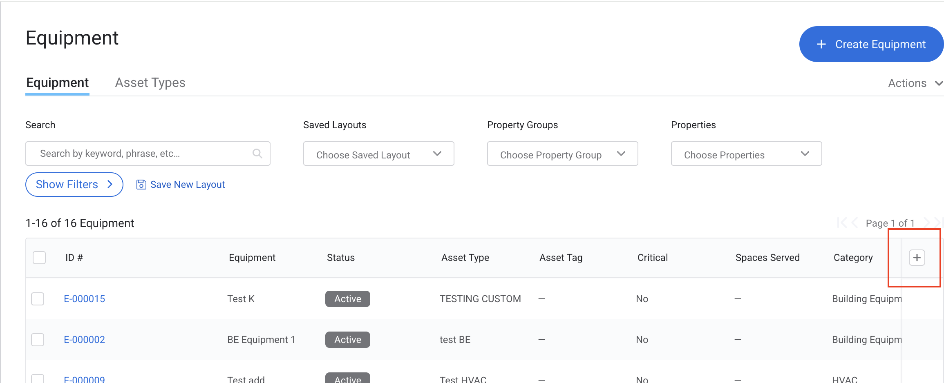Go to the next page arrow
The height and width of the screenshot is (383, 944).
pyautogui.click(x=927, y=223)
